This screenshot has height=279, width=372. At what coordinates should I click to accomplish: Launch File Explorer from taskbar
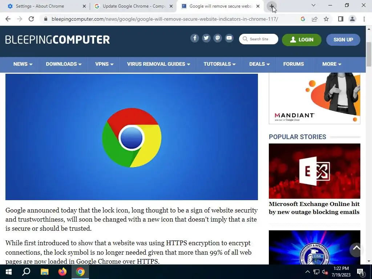click(x=44, y=272)
